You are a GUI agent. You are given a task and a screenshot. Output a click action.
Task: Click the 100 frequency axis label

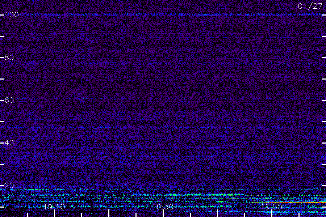point(12,15)
